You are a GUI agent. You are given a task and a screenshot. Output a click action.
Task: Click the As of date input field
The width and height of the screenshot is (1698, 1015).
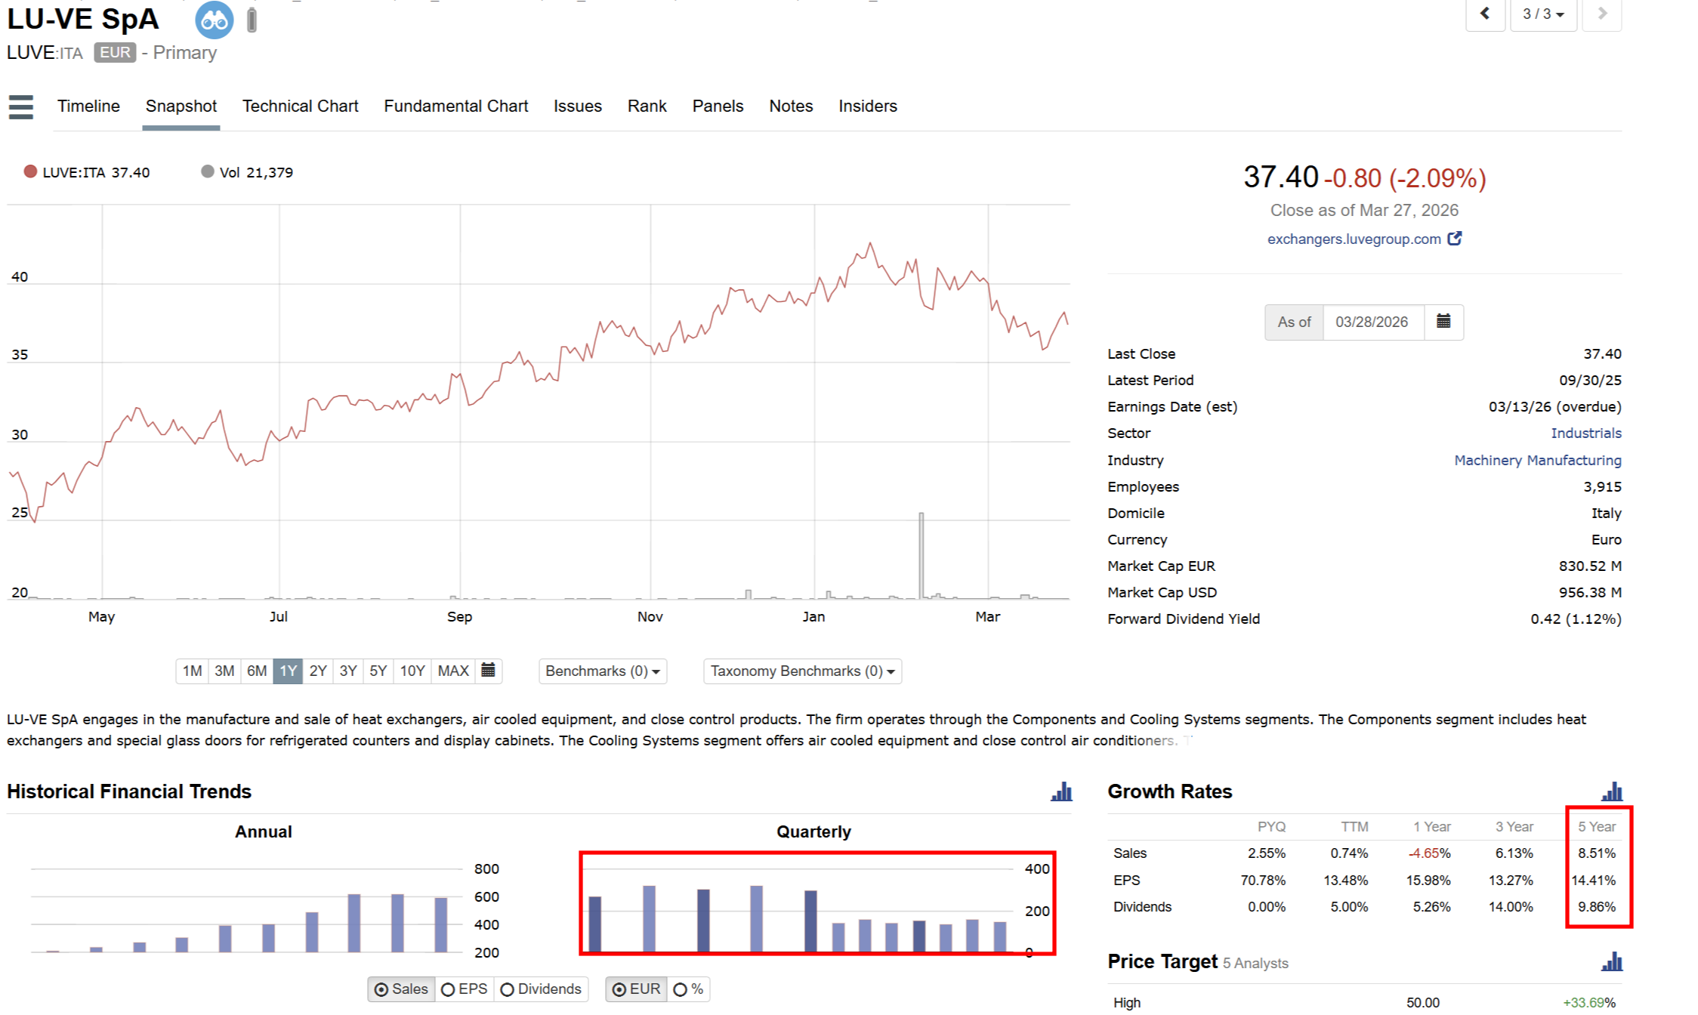[x=1372, y=322]
